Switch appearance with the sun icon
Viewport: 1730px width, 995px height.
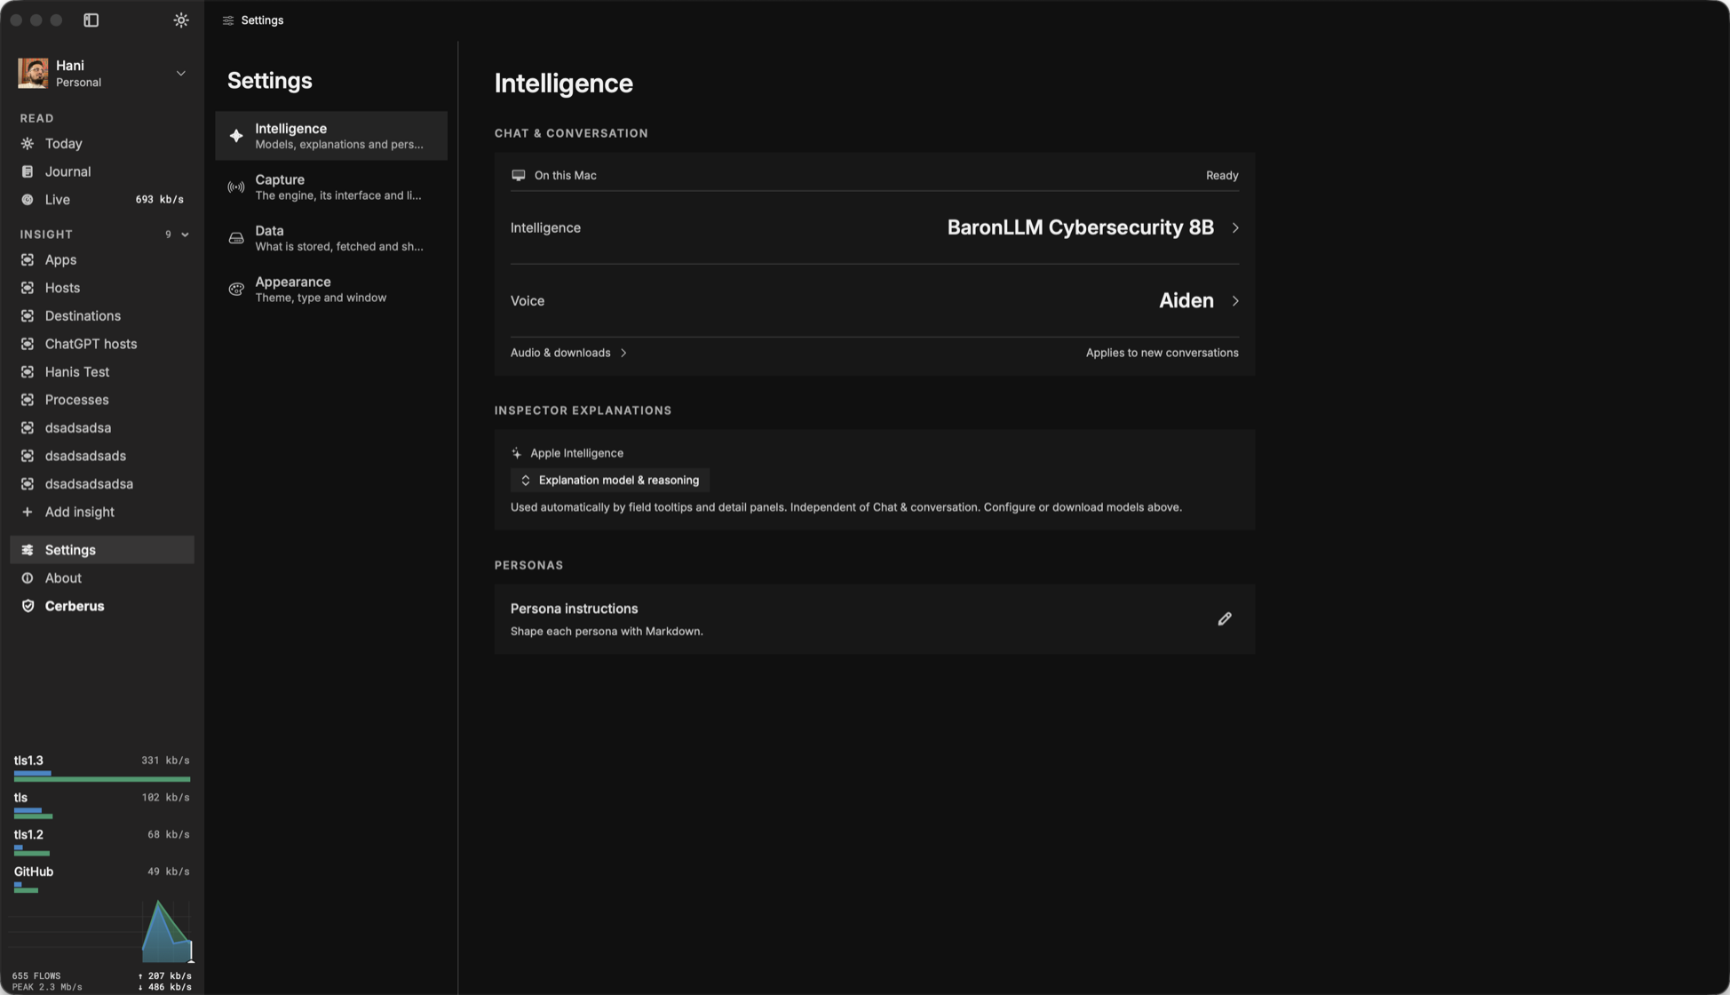[181, 20]
